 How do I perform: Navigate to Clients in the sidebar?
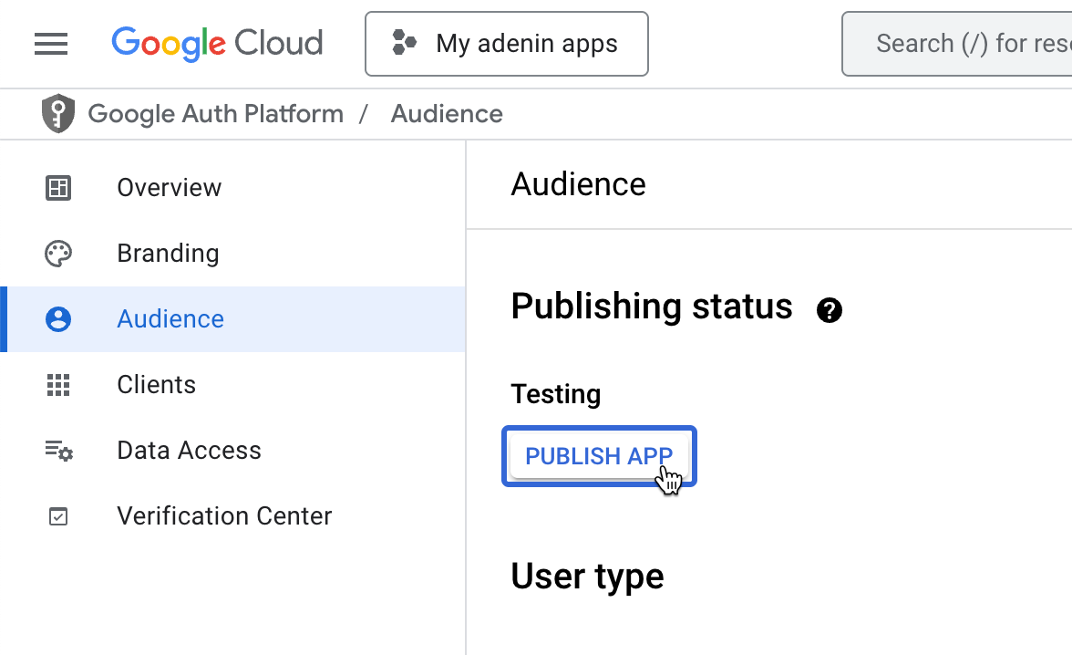click(156, 385)
